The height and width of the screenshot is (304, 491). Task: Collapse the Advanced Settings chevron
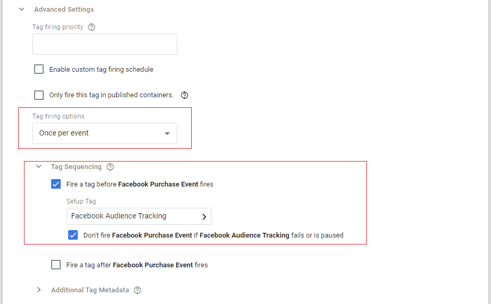click(x=22, y=9)
